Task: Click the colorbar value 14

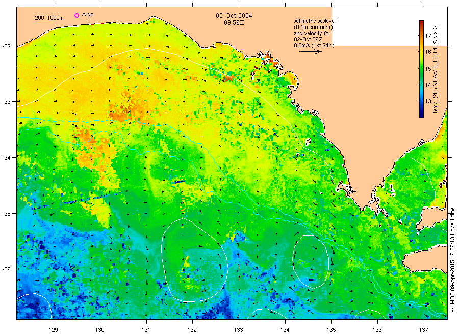Action: tap(428, 85)
